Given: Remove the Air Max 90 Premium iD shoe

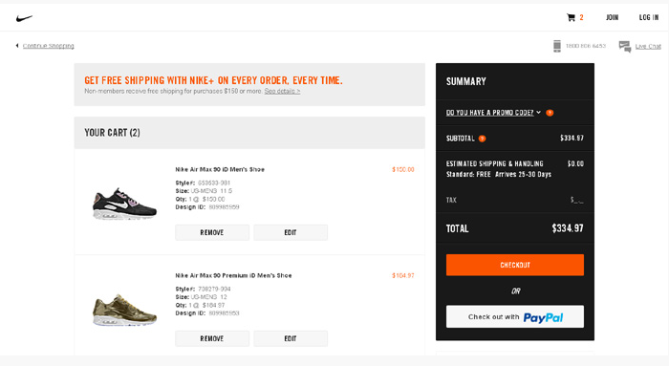Looking at the screenshot, I should (x=212, y=338).
